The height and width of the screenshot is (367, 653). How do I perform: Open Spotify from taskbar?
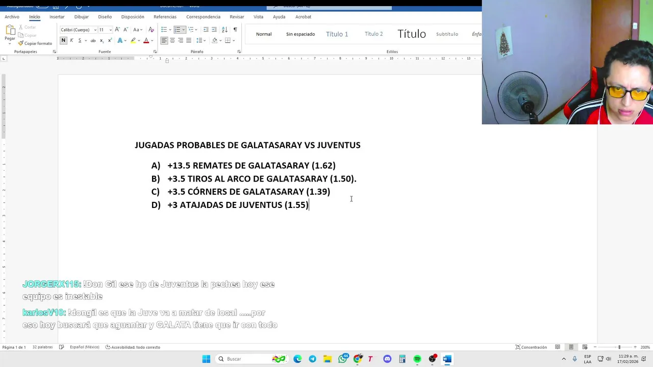click(x=417, y=359)
